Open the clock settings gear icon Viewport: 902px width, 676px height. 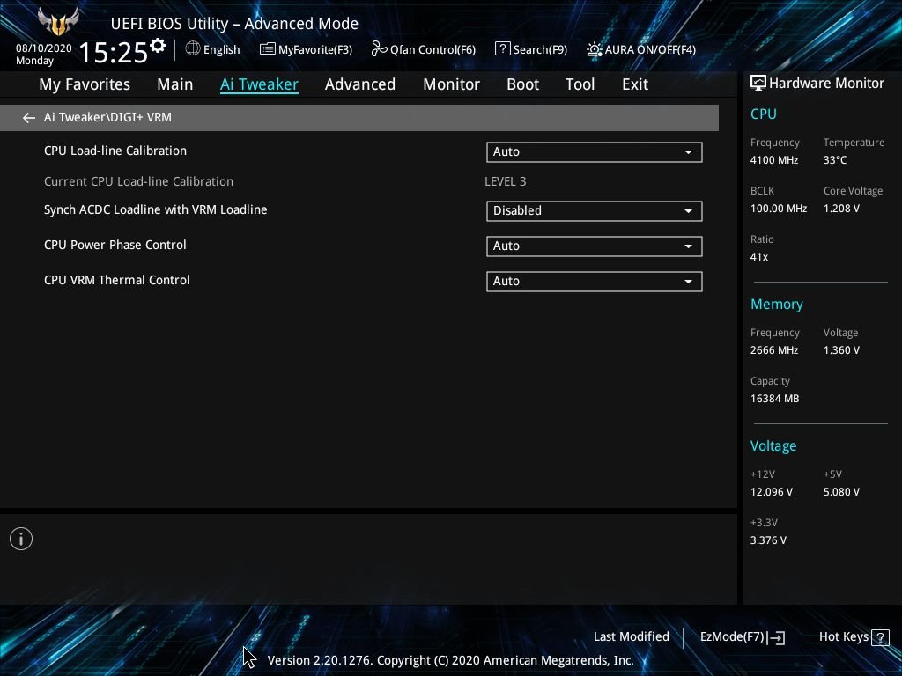(x=158, y=46)
